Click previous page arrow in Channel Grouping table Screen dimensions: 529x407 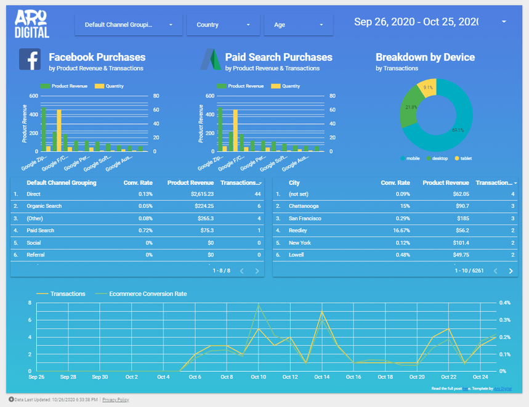[x=241, y=271]
